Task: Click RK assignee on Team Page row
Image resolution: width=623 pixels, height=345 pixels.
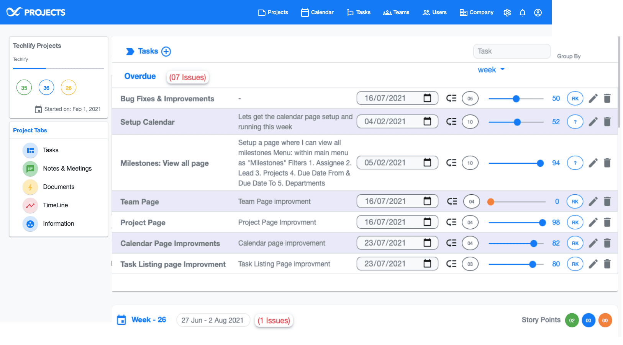Action: click(x=575, y=202)
